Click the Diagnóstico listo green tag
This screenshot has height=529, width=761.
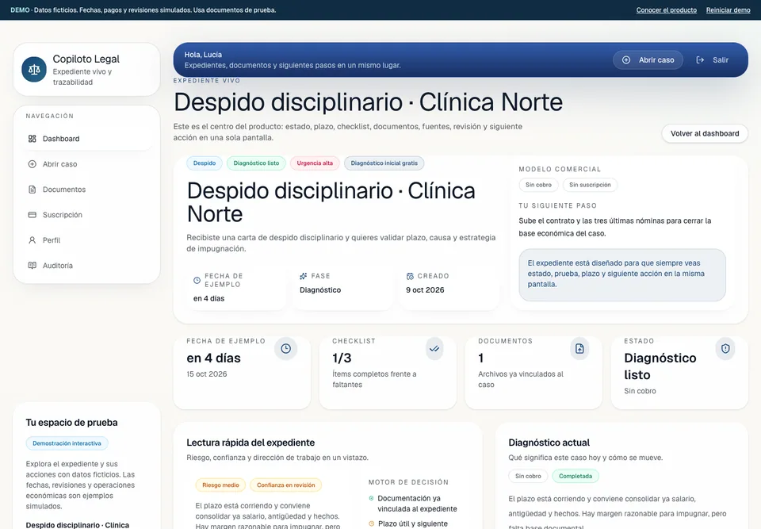[256, 163]
